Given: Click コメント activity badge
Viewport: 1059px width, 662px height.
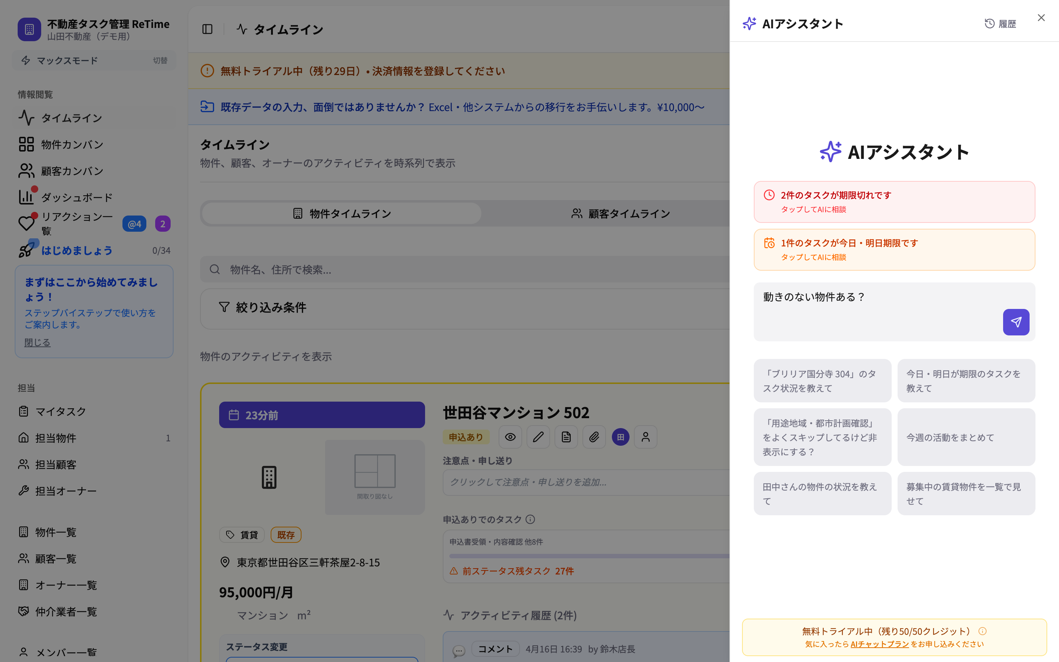Looking at the screenshot, I should pos(495,649).
